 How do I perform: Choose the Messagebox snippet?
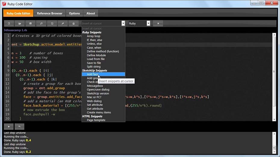[x=95, y=86]
